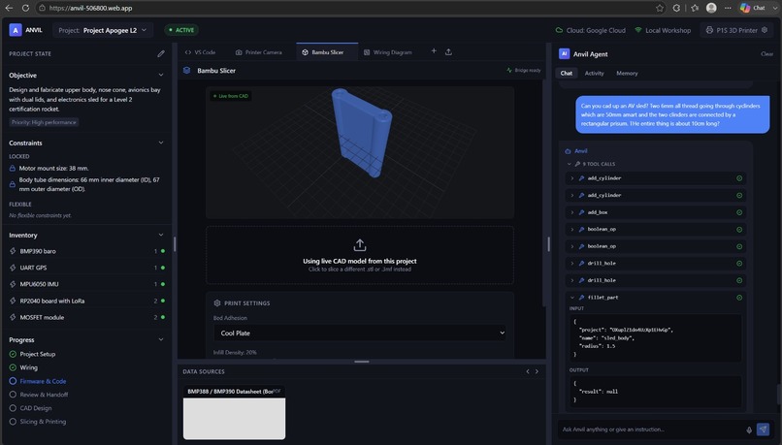Expand the first add_cylinder tool call
This screenshot has height=445, width=782.
pyautogui.click(x=572, y=178)
